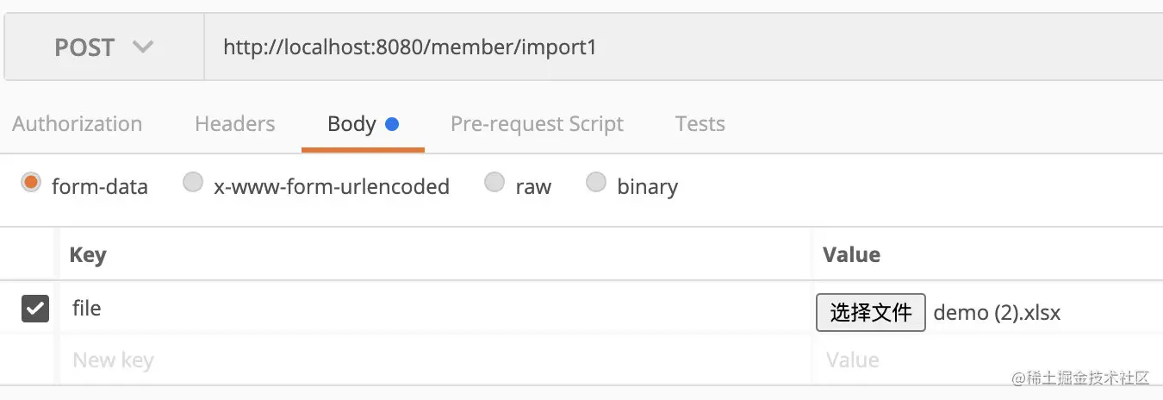
Task: Open the Headers tab
Action: (235, 124)
